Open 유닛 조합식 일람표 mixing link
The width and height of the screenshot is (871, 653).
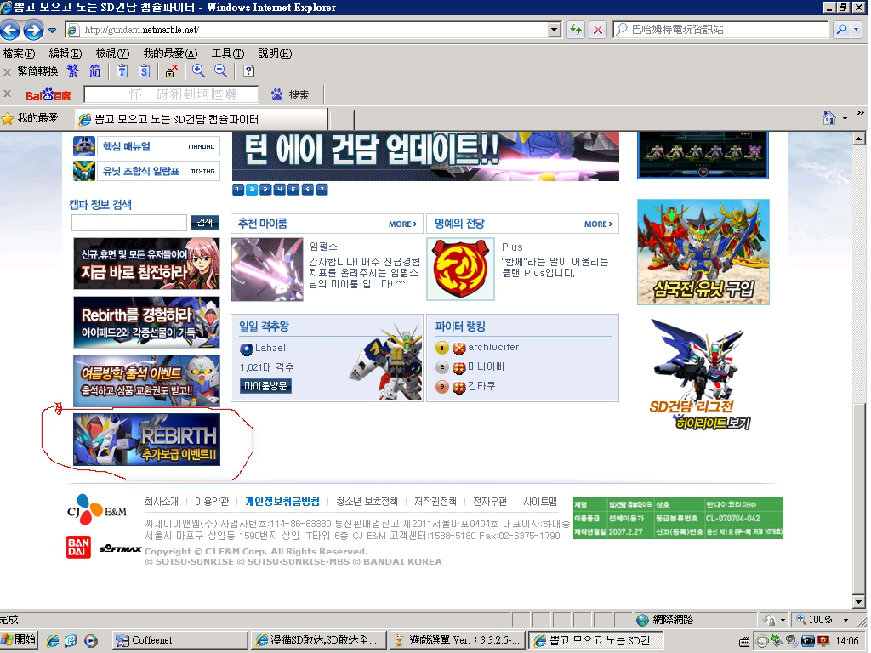[x=146, y=171]
